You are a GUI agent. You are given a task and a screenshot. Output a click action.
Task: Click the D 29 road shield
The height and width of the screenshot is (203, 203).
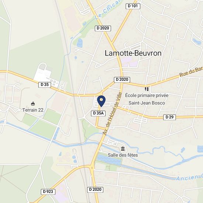pos(169,117)
